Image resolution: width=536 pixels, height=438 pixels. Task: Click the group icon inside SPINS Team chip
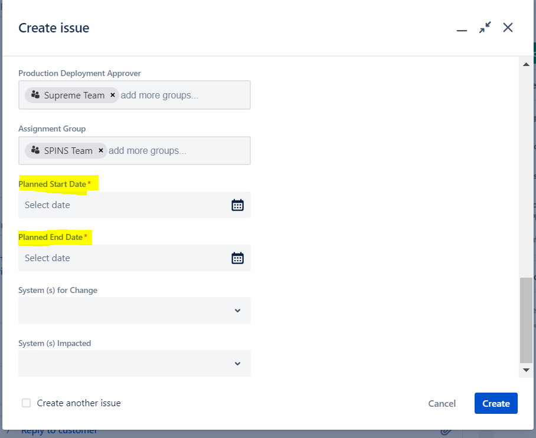coord(34,150)
